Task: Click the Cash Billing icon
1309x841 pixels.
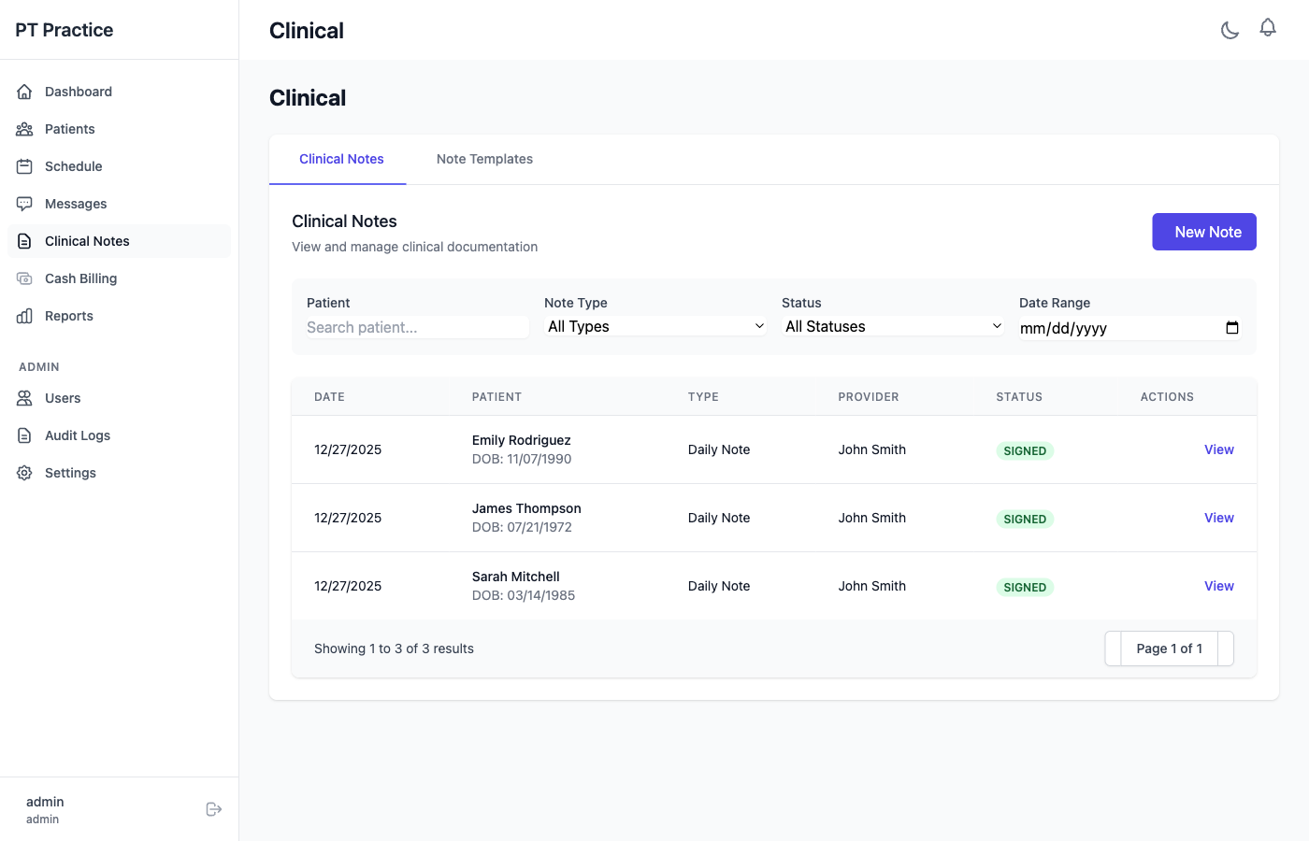Action: (24, 278)
